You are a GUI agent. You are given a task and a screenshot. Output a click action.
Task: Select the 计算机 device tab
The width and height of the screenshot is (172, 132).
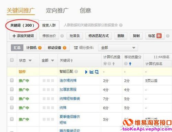(34, 48)
